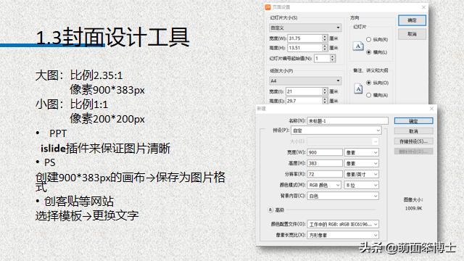This screenshot has width=464, height=261.
Task: Click the stepper beside paper height 29.7
Action: [x=325, y=101]
